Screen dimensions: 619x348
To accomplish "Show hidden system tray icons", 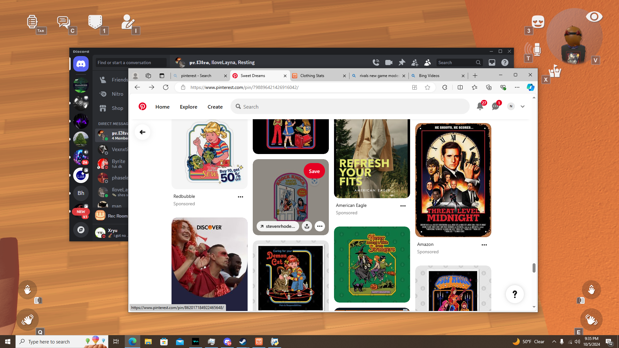I will (554, 342).
